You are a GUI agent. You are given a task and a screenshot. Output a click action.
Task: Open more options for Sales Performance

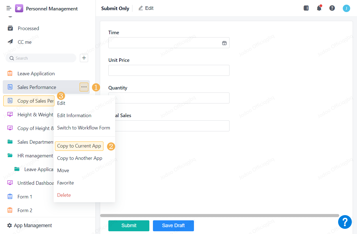pyautogui.click(x=84, y=87)
